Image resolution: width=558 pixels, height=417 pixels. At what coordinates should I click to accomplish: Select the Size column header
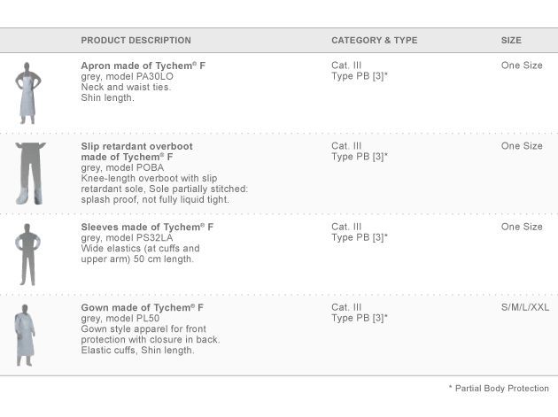[x=511, y=41]
